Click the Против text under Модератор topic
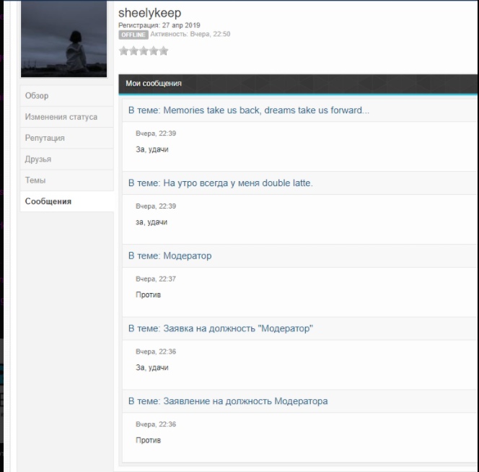This screenshot has height=472, width=479. (x=148, y=294)
